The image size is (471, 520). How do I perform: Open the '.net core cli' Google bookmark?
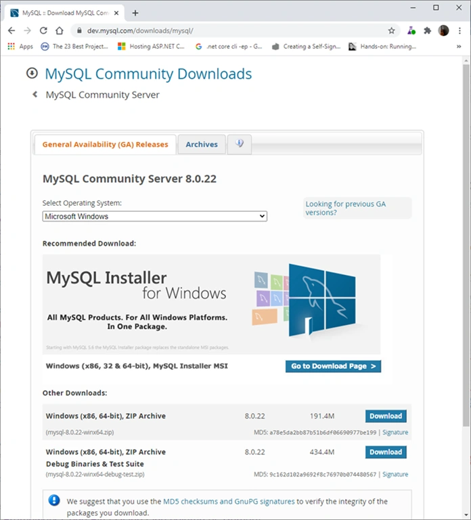coord(229,47)
